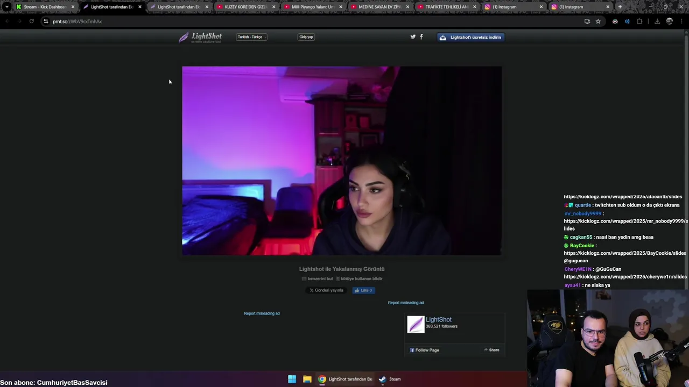
Task: Click LightShot page name in Facebook widget
Action: [x=439, y=319]
